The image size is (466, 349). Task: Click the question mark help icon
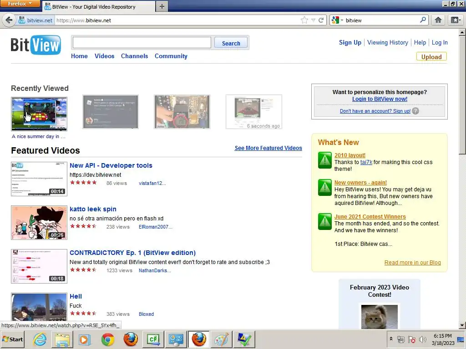click(x=415, y=111)
